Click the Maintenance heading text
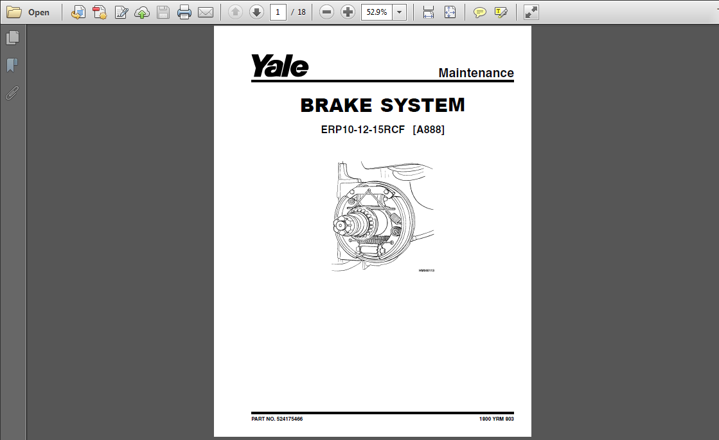This screenshot has width=719, height=440. [x=476, y=73]
